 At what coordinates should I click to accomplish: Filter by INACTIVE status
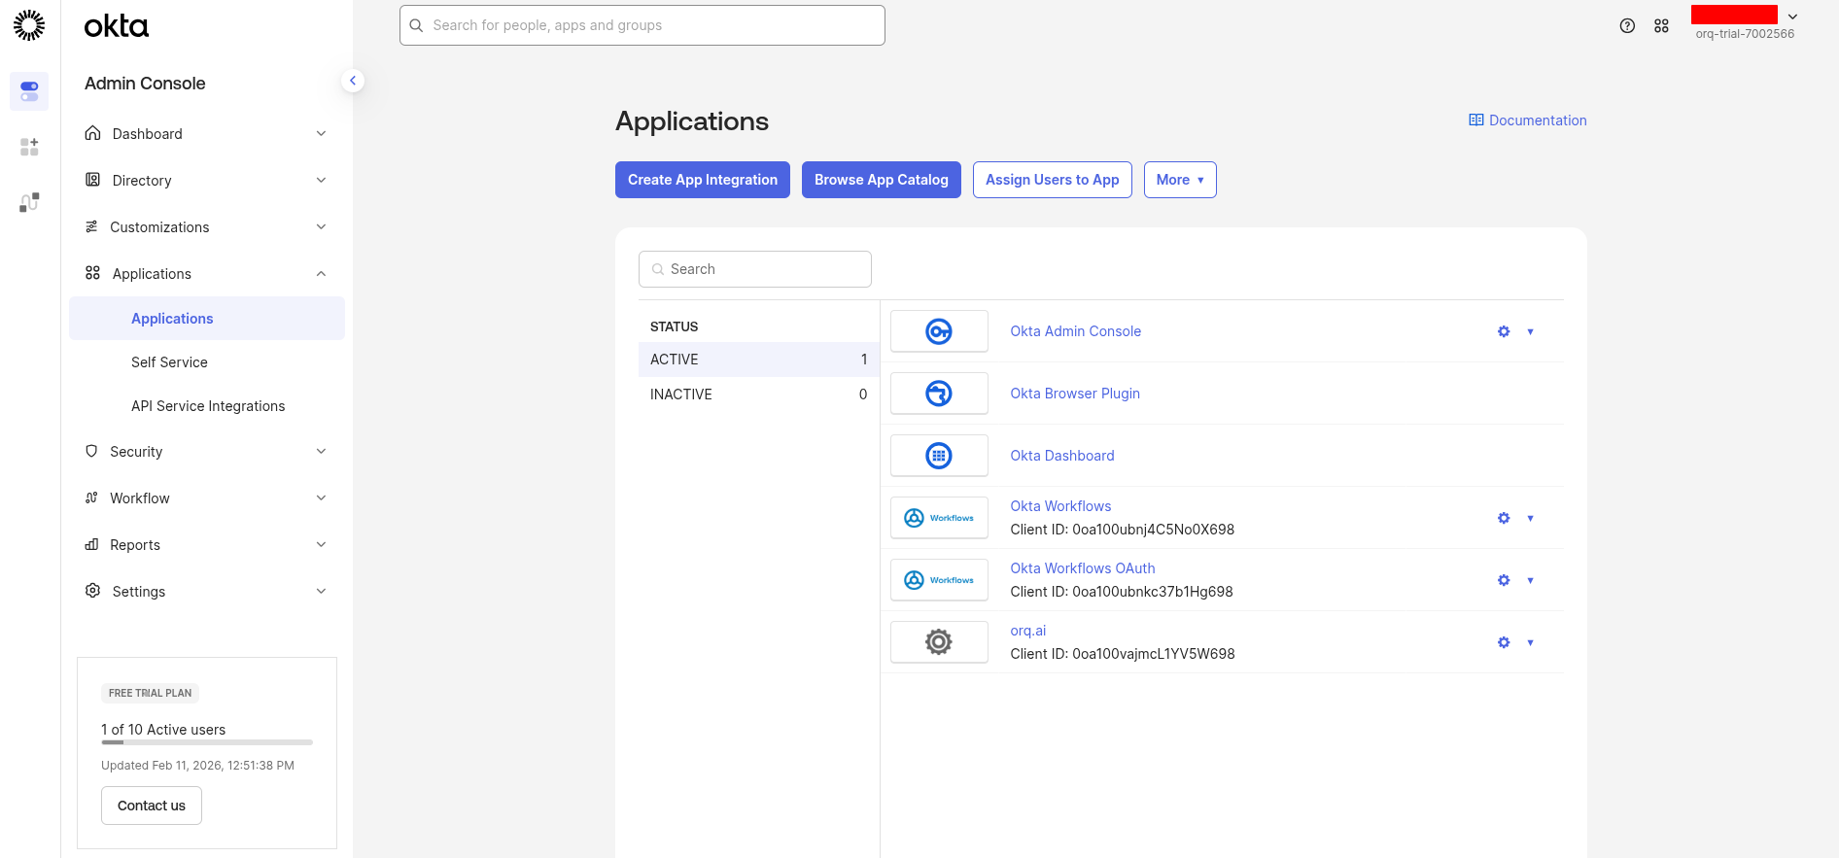(758, 395)
